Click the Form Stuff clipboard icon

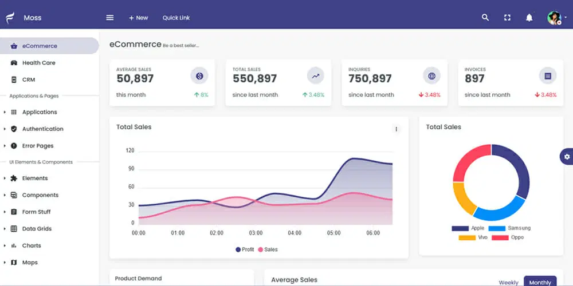pos(14,212)
